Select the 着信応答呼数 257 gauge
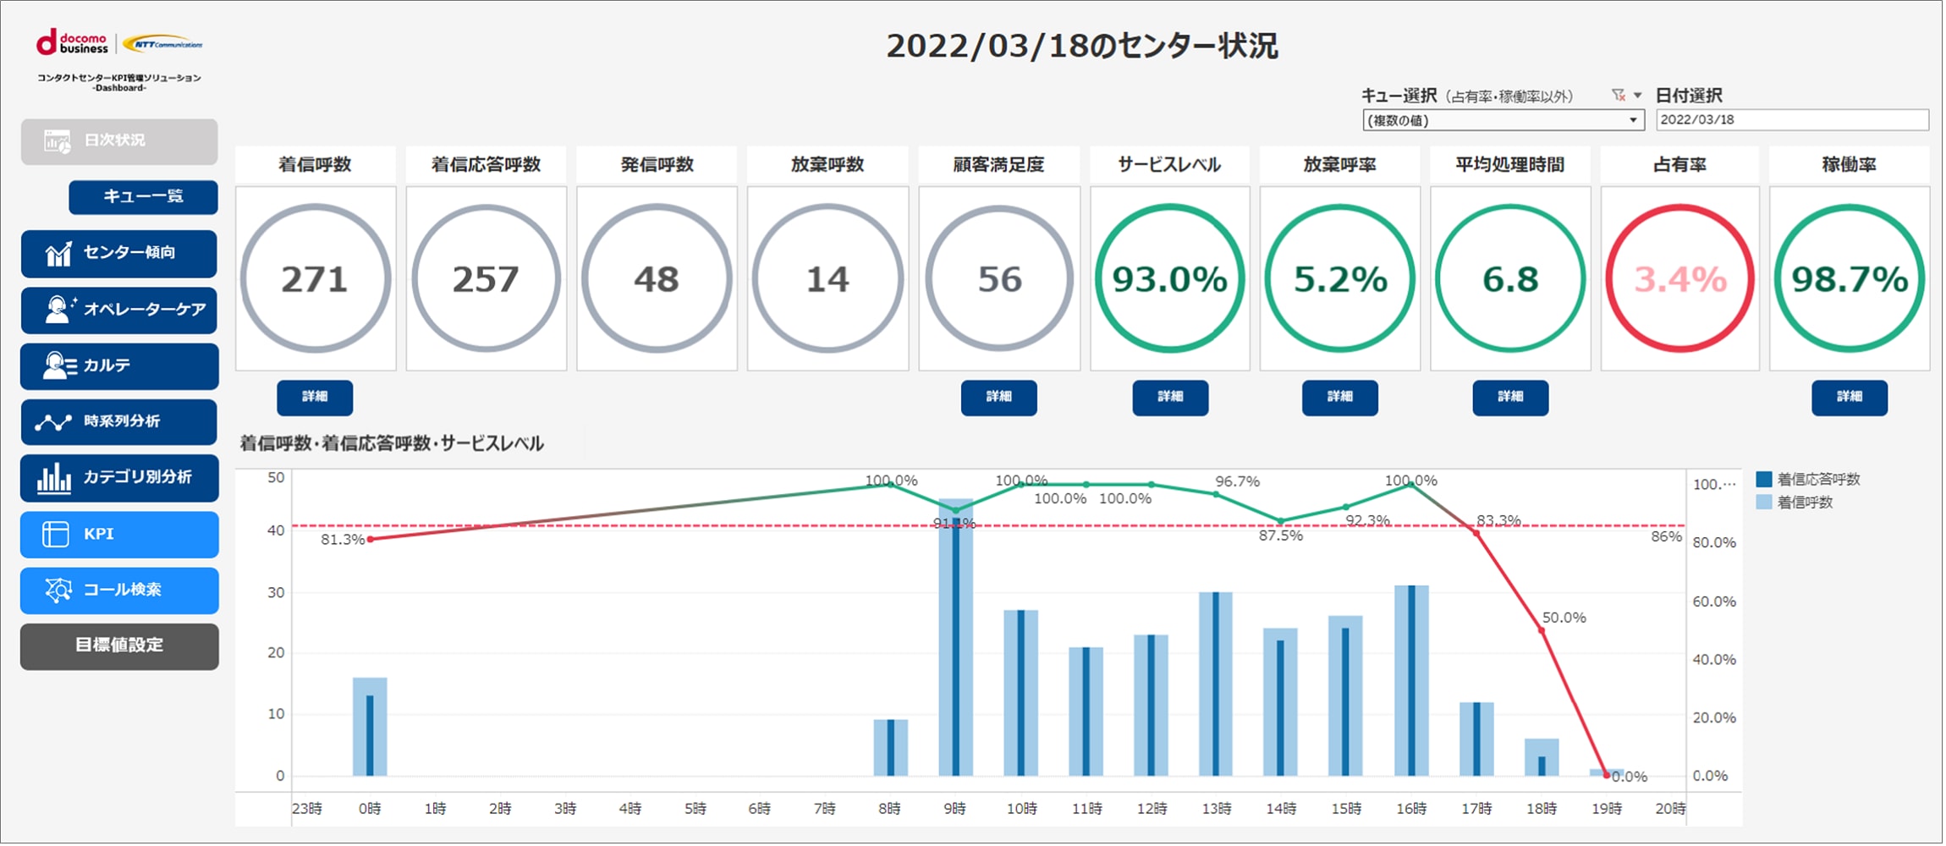Screen dimensions: 1946x846 (x=486, y=278)
